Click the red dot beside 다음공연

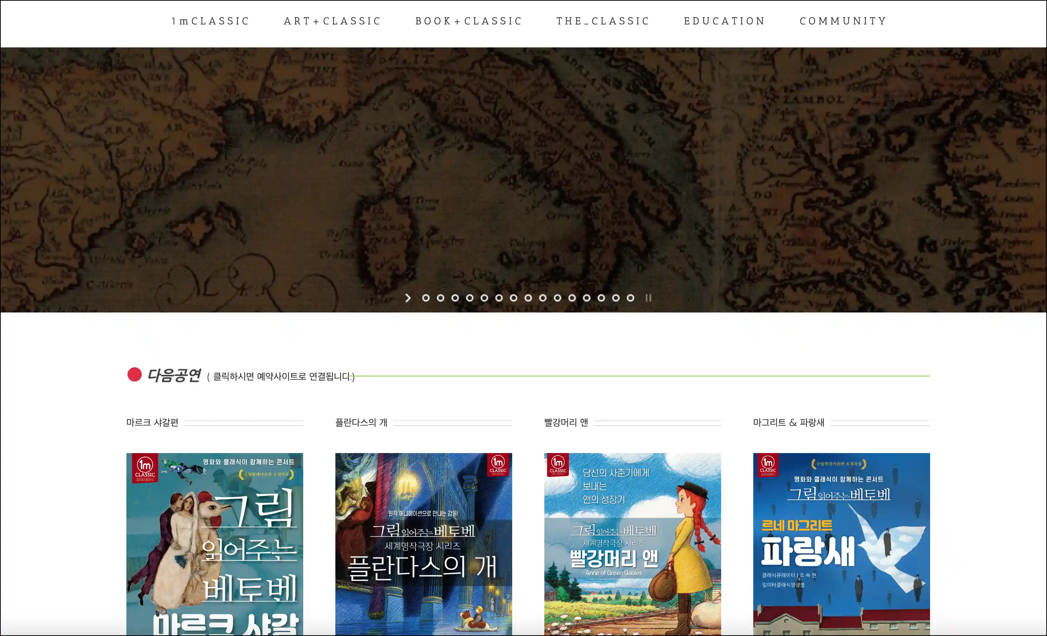[134, 375]
